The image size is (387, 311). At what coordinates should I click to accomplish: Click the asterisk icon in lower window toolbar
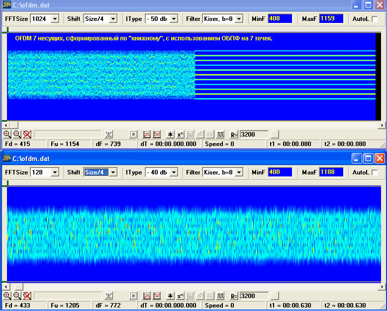pos(170,296)
